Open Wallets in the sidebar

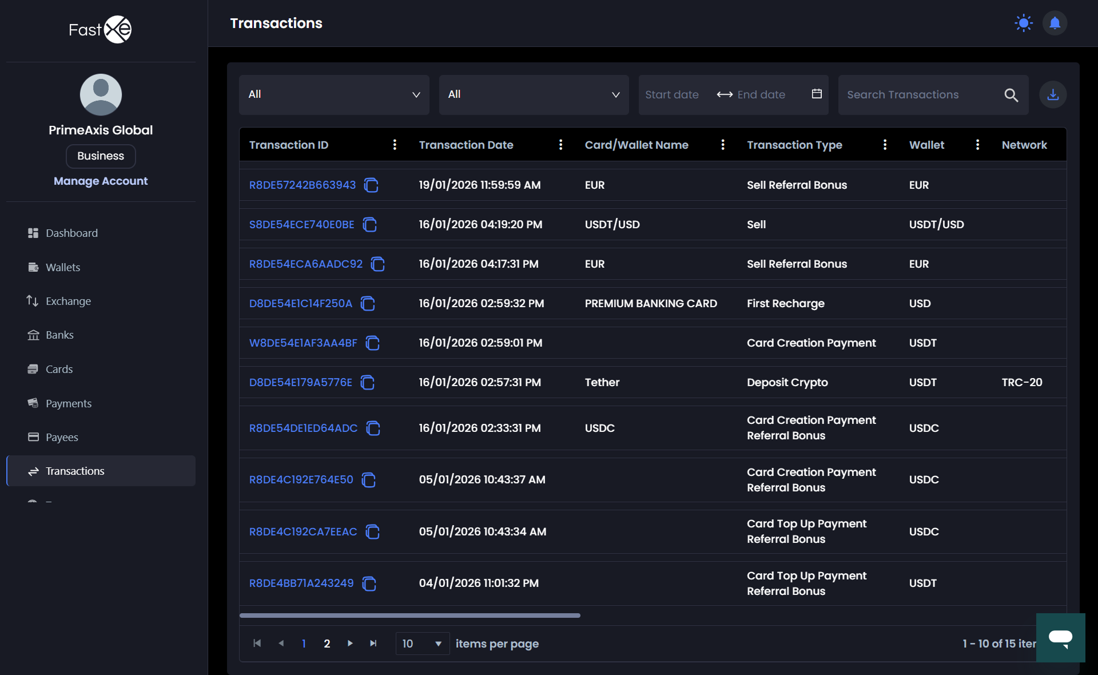click(x=63, y=267)
